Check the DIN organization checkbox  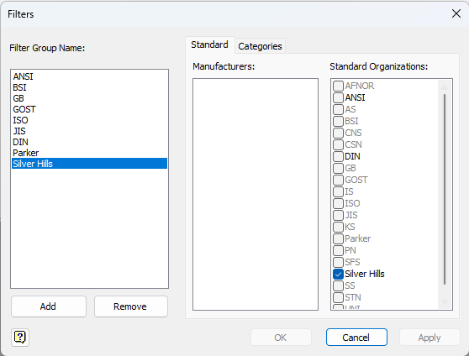pyautogui.click(x=338, y=156)
